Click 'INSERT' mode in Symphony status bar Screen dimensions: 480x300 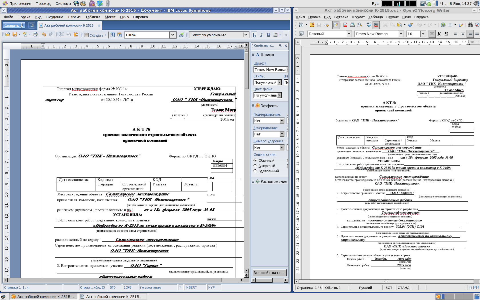[x=191, y=287]
